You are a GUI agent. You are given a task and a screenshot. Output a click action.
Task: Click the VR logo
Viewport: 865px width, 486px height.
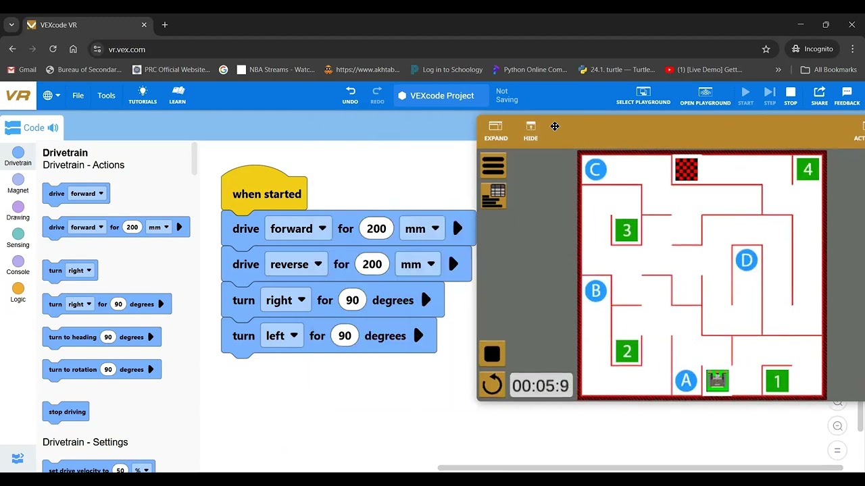tap(18, 95)
